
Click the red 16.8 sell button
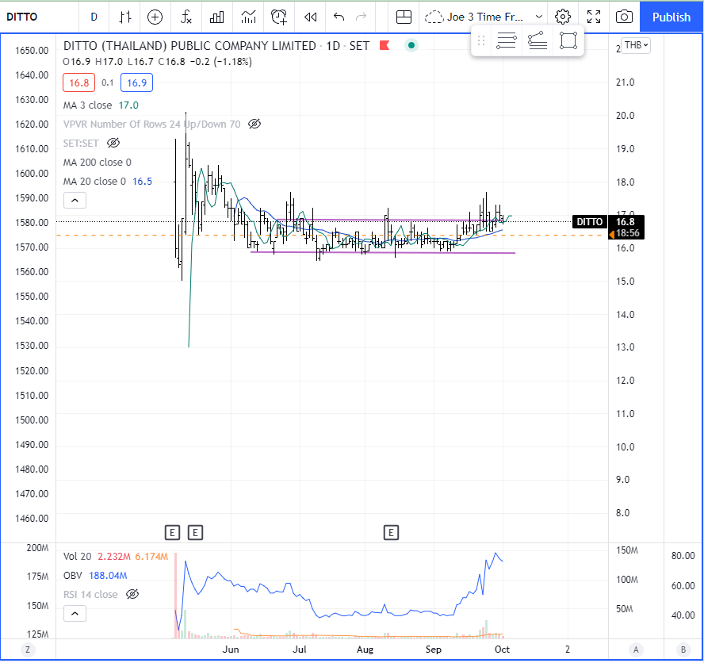coord(78,82)
